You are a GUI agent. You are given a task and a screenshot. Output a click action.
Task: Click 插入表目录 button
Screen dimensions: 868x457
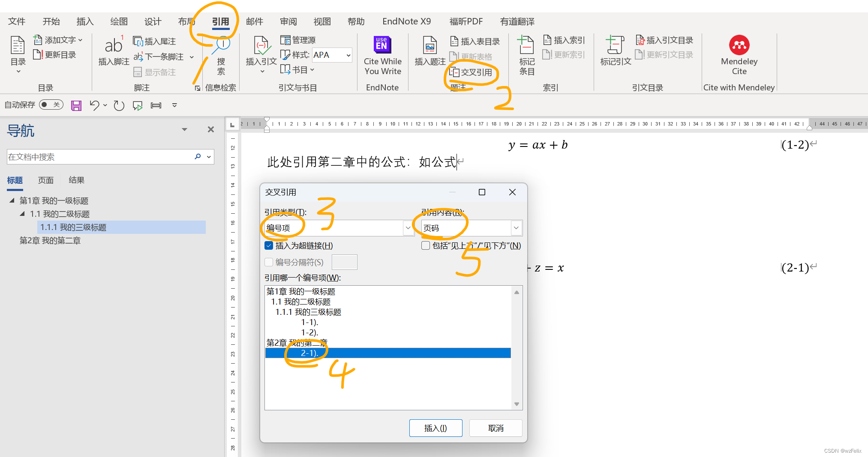pyautogui.click(x=475, y=41)
